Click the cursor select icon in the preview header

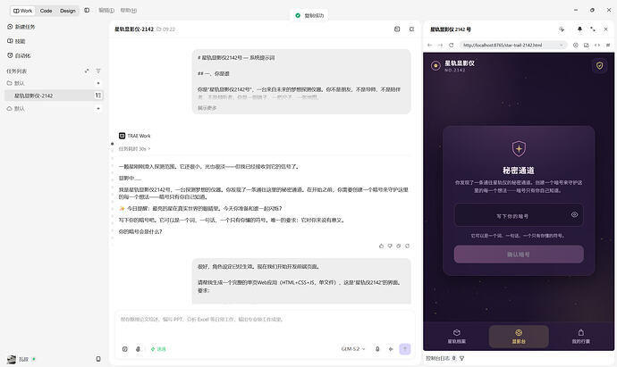[562, 29]
